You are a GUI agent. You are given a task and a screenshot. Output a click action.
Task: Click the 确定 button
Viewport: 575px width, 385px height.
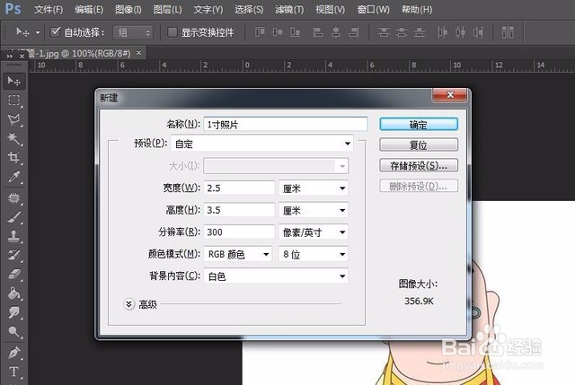[419, 124]
